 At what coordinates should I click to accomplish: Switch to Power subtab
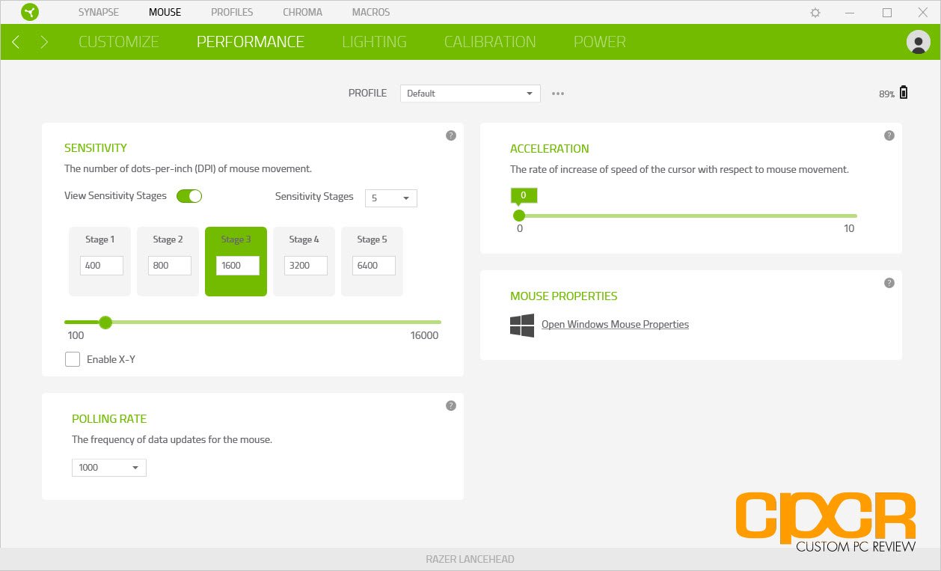pyautogui.click(x=600, y=42)
